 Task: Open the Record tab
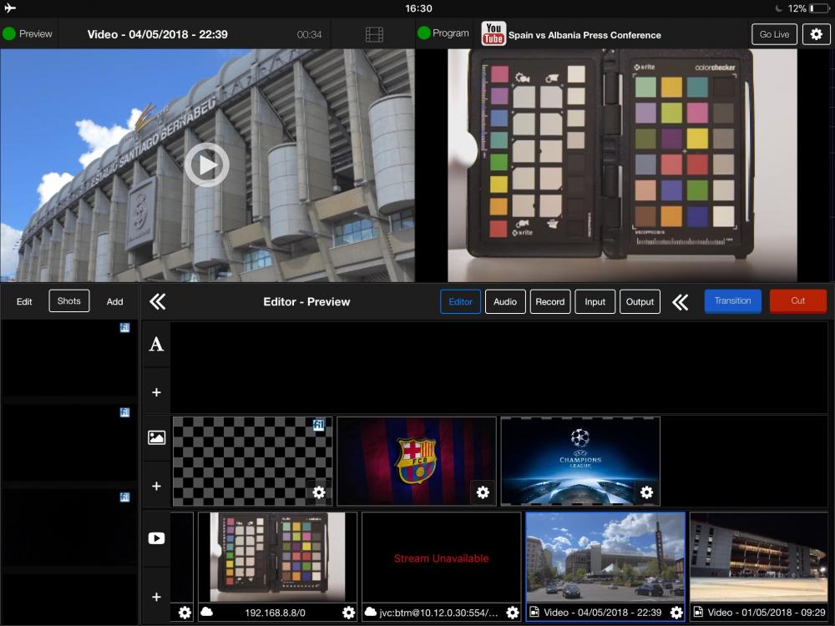pos(550,302)
